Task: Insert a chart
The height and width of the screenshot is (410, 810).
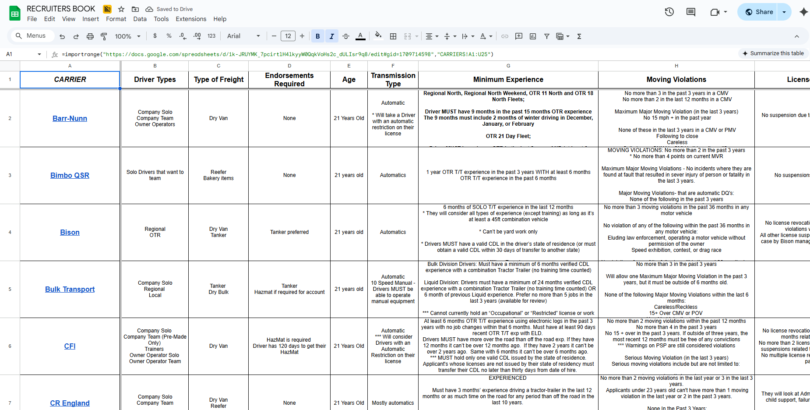Action: click(533, 36)
